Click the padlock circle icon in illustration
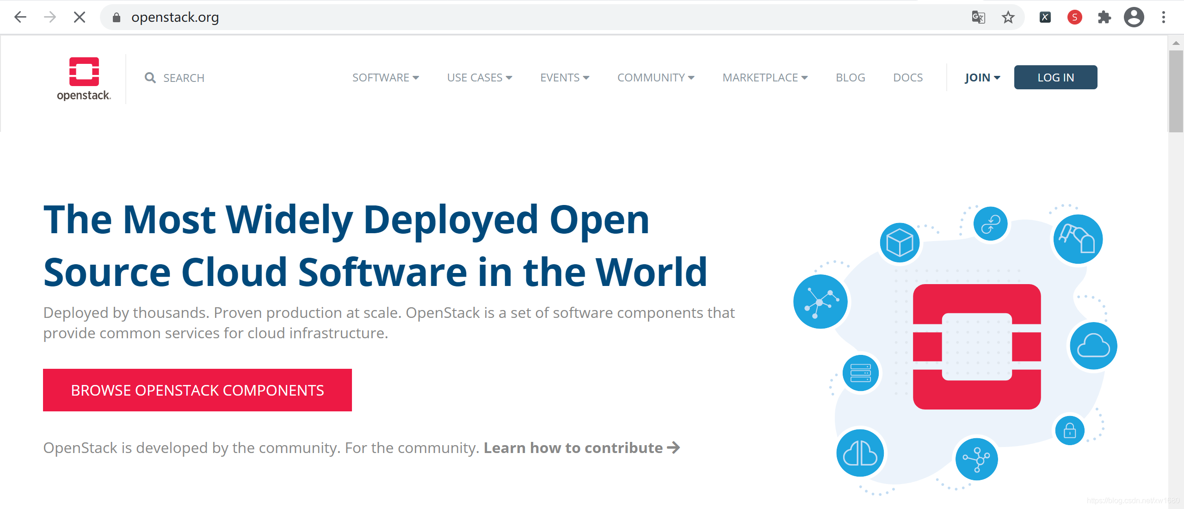Image resolution: width=1184 pixels, height=509 pixels. tap(1070, 430)
